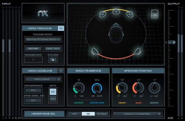Click the wireframe head model

point(116,33)
